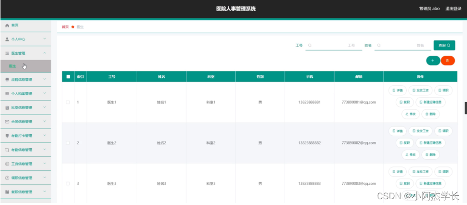Click 调职 for 医生1
Viewport: 467px width, 205px height.
click(x=443, y=90)
